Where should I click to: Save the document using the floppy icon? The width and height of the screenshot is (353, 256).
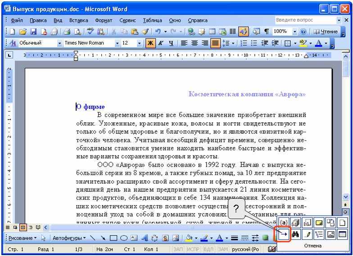33,31
